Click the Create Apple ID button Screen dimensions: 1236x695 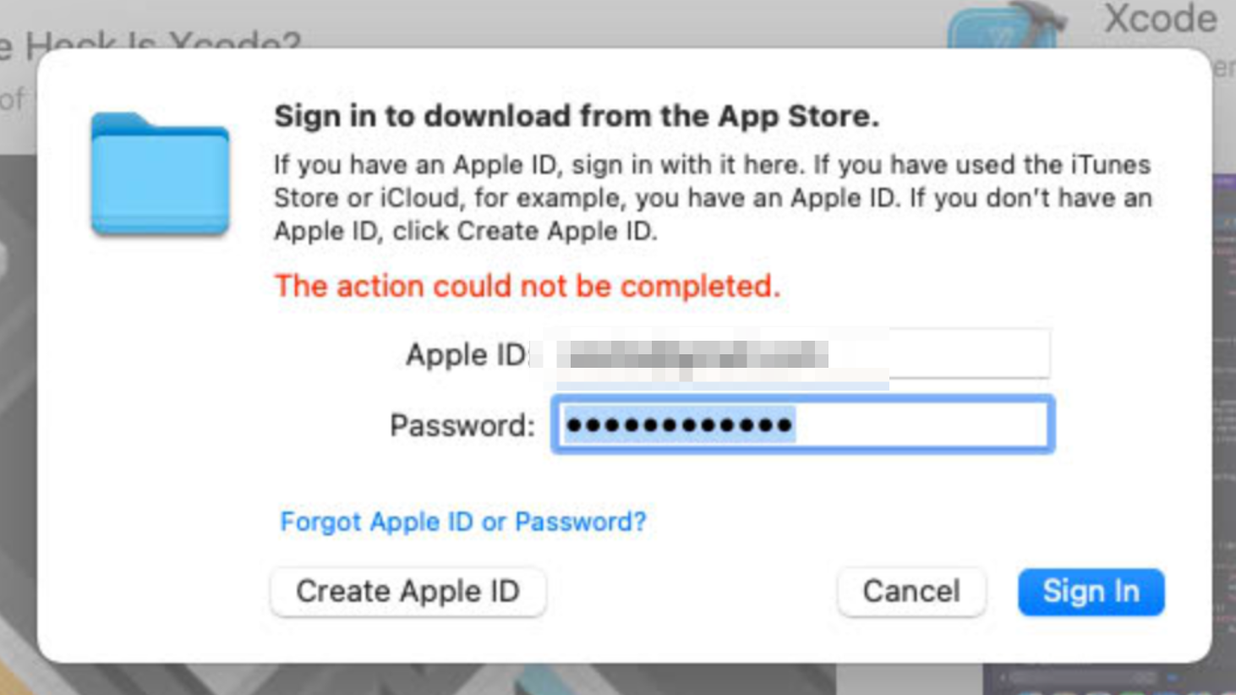coord(408,591)
